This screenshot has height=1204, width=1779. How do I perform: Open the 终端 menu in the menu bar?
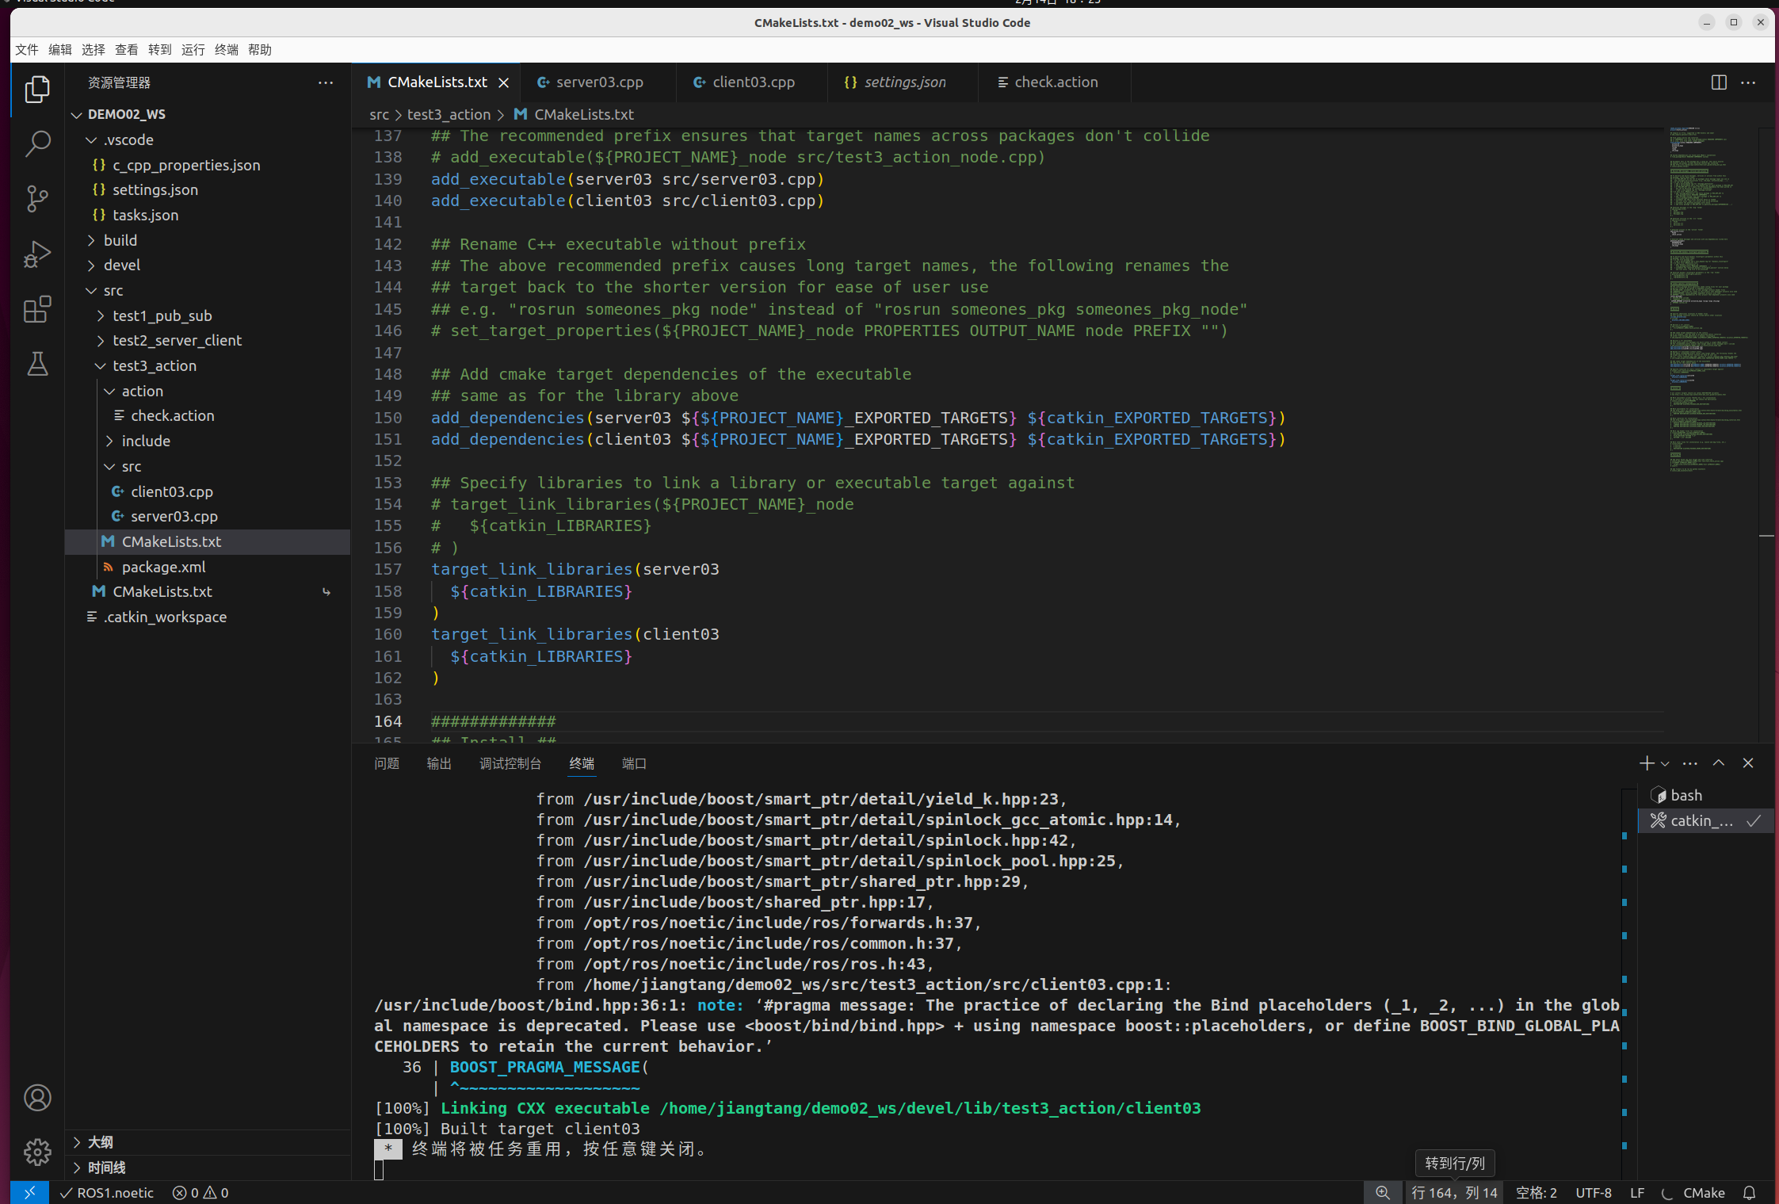[x=226, y=50]
